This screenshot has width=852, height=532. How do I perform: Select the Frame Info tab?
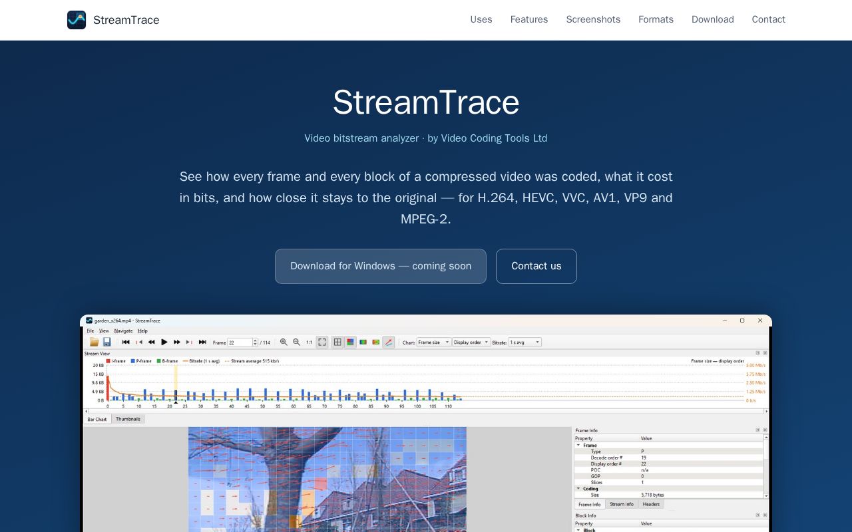point(590,504)
